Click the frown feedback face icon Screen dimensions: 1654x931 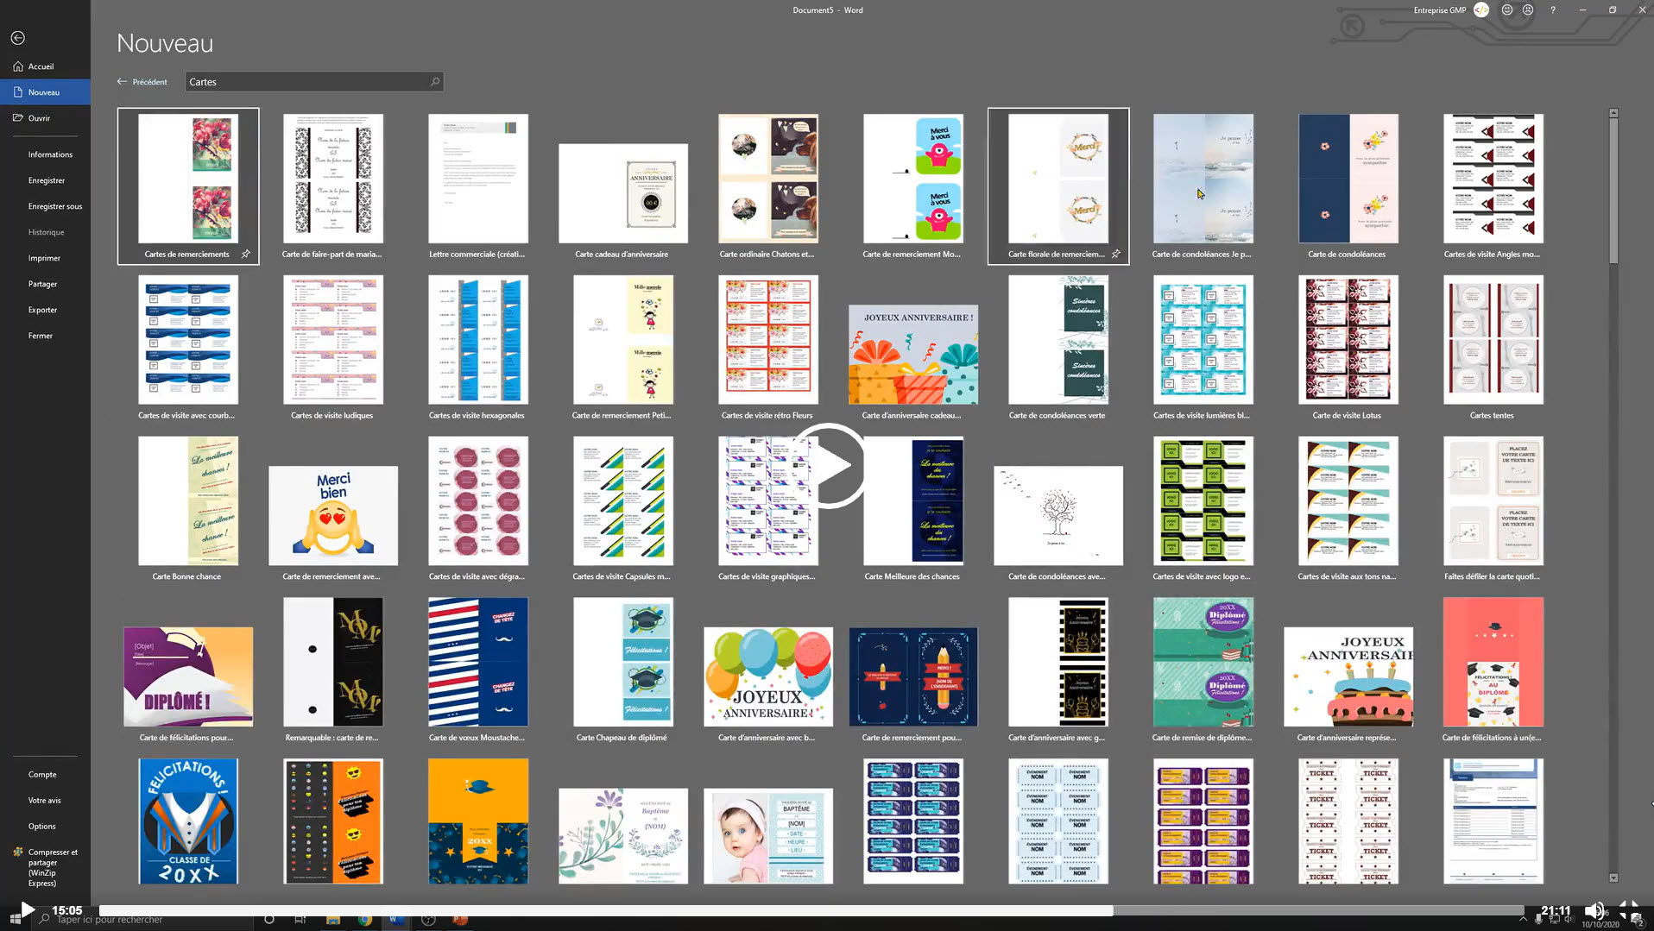[1528, 10]
